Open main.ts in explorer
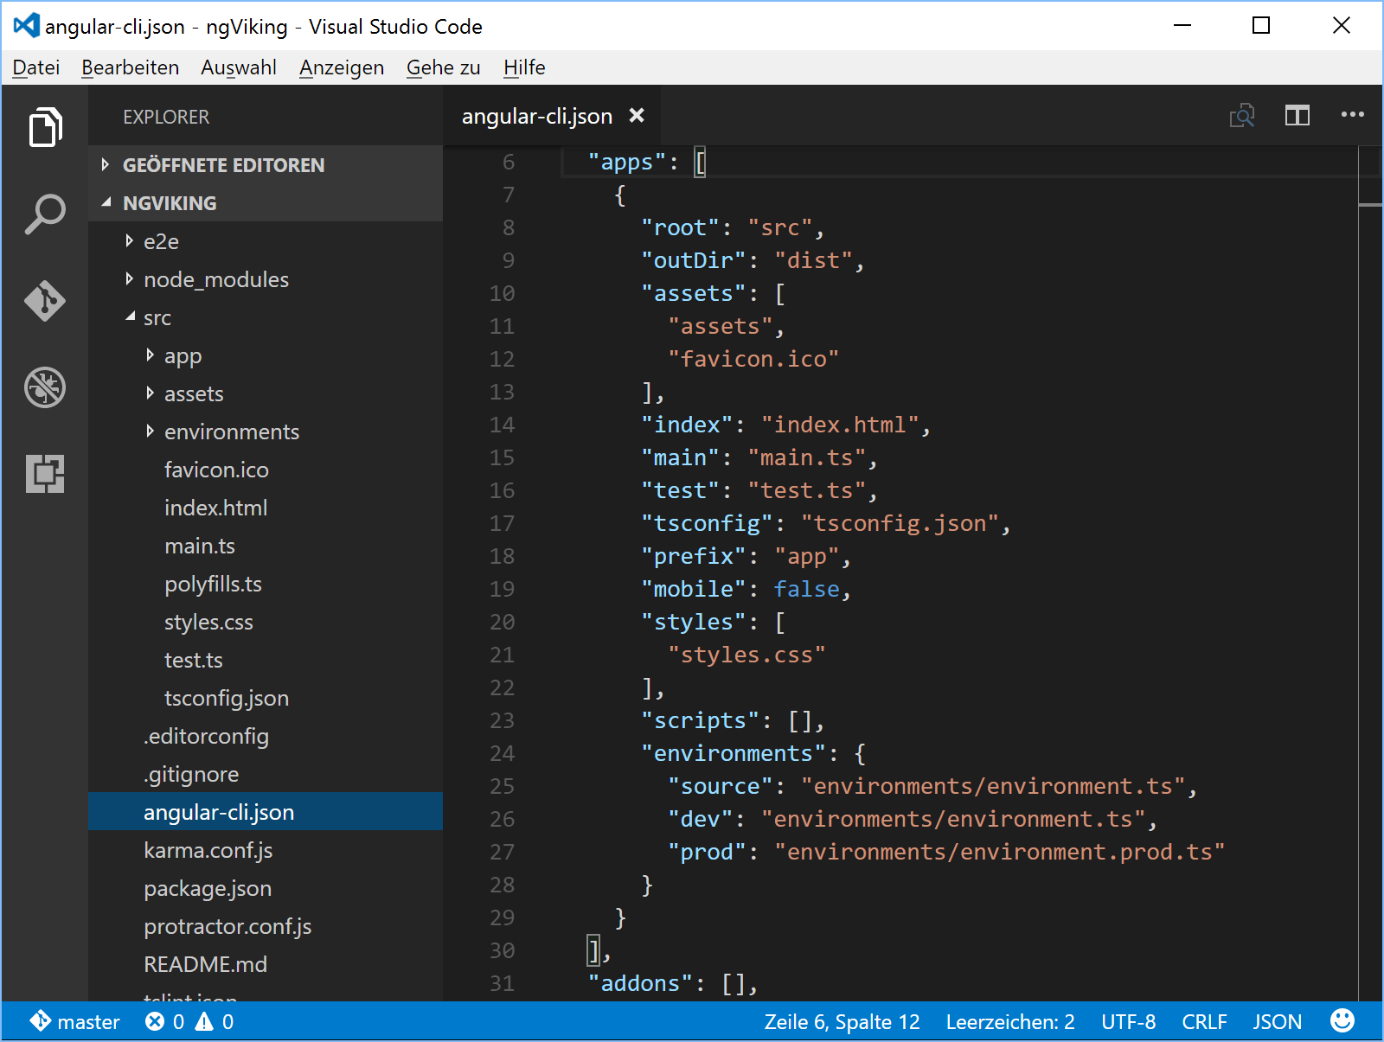This screenshot has width=1384, height=1042. click(x=266, y=546)
